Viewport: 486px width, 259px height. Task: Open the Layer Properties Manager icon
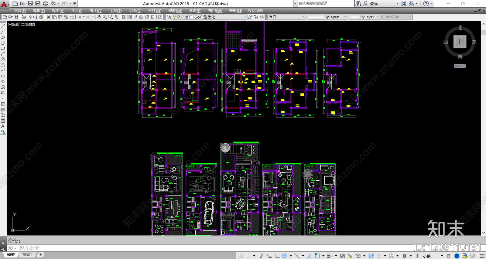(169, 17)
